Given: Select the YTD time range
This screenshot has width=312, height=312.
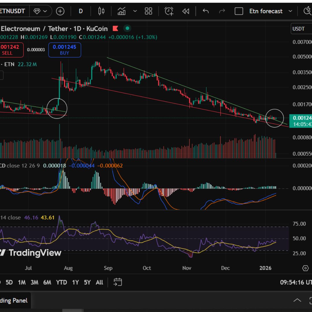Looking at the screenshot, I should pos(61,282).
